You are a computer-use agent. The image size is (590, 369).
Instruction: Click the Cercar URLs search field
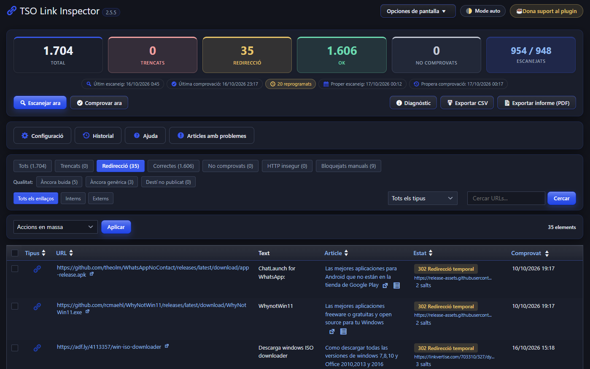click(x=506, y=198)
